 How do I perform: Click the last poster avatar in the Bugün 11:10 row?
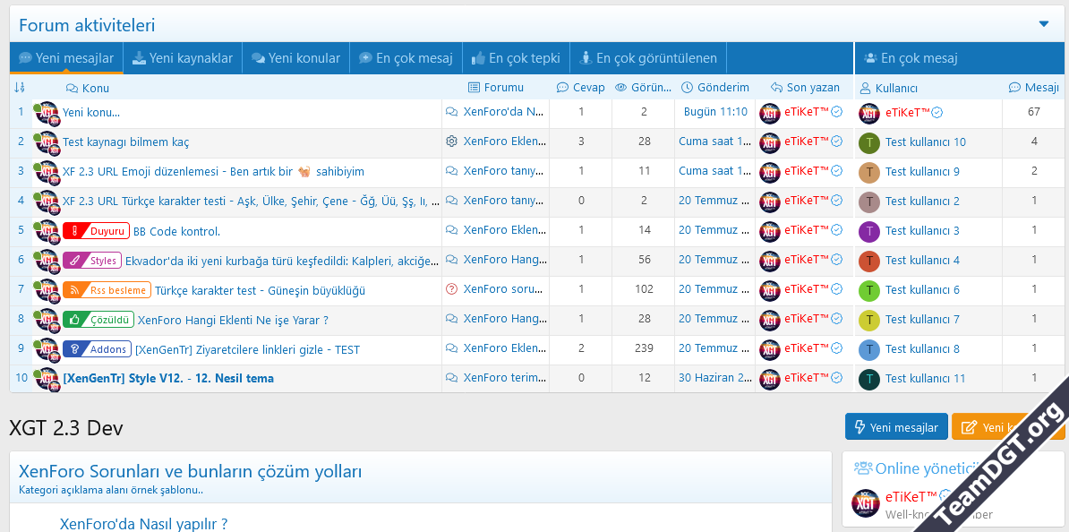coord(770,113)
